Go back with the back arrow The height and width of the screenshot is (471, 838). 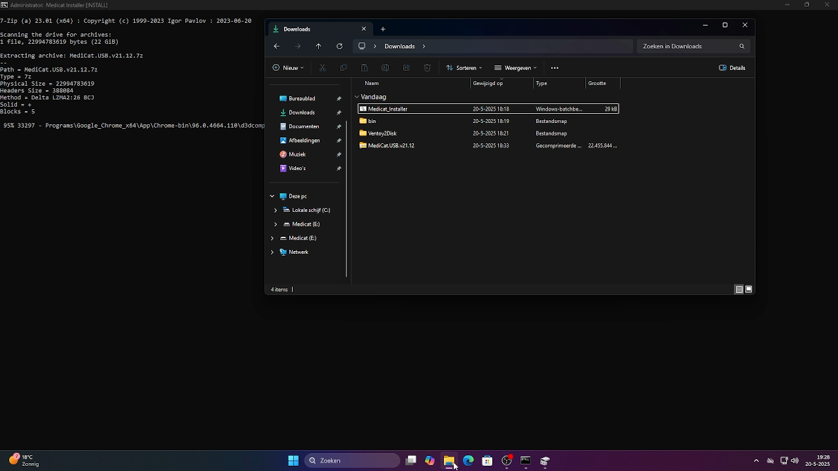(276, 46)
